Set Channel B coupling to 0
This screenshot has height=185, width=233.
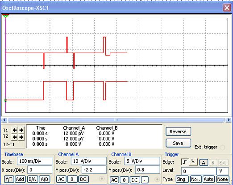coord(124,180)
